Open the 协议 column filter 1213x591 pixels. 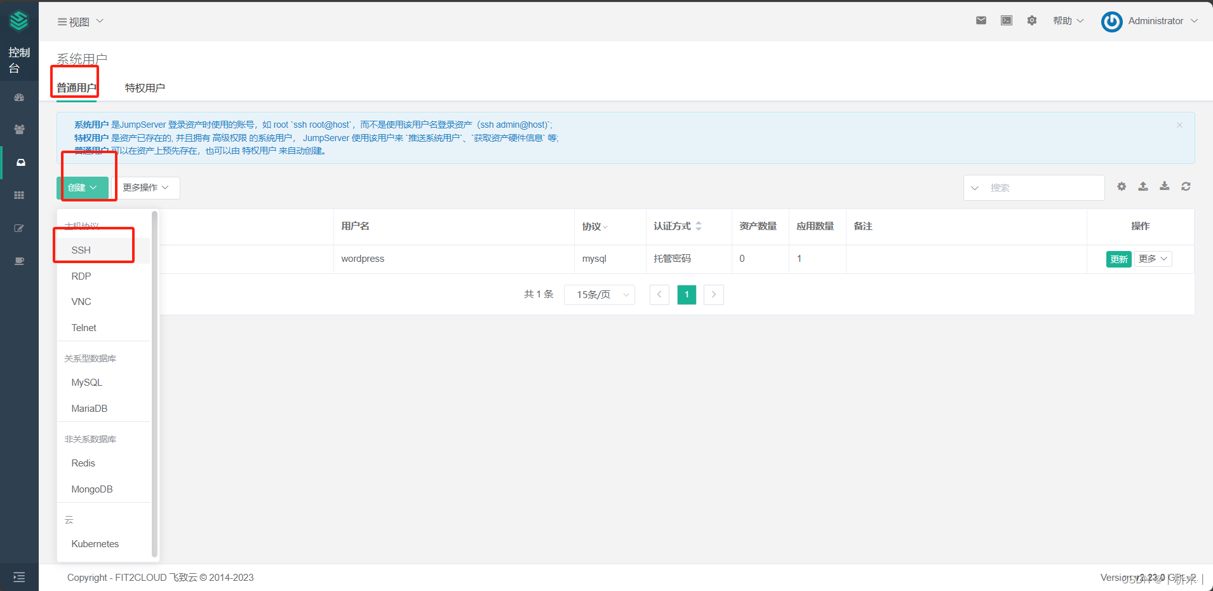pos(595,227)
